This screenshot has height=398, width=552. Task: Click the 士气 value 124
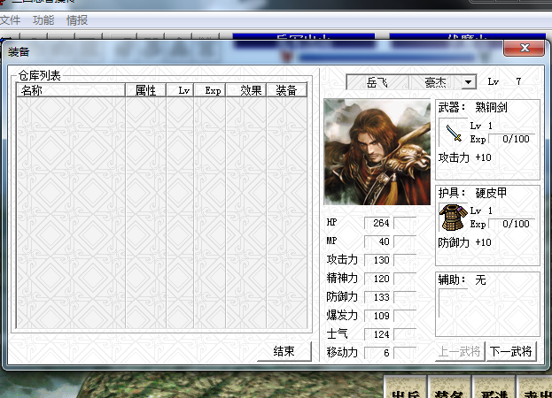pos(378,334)
